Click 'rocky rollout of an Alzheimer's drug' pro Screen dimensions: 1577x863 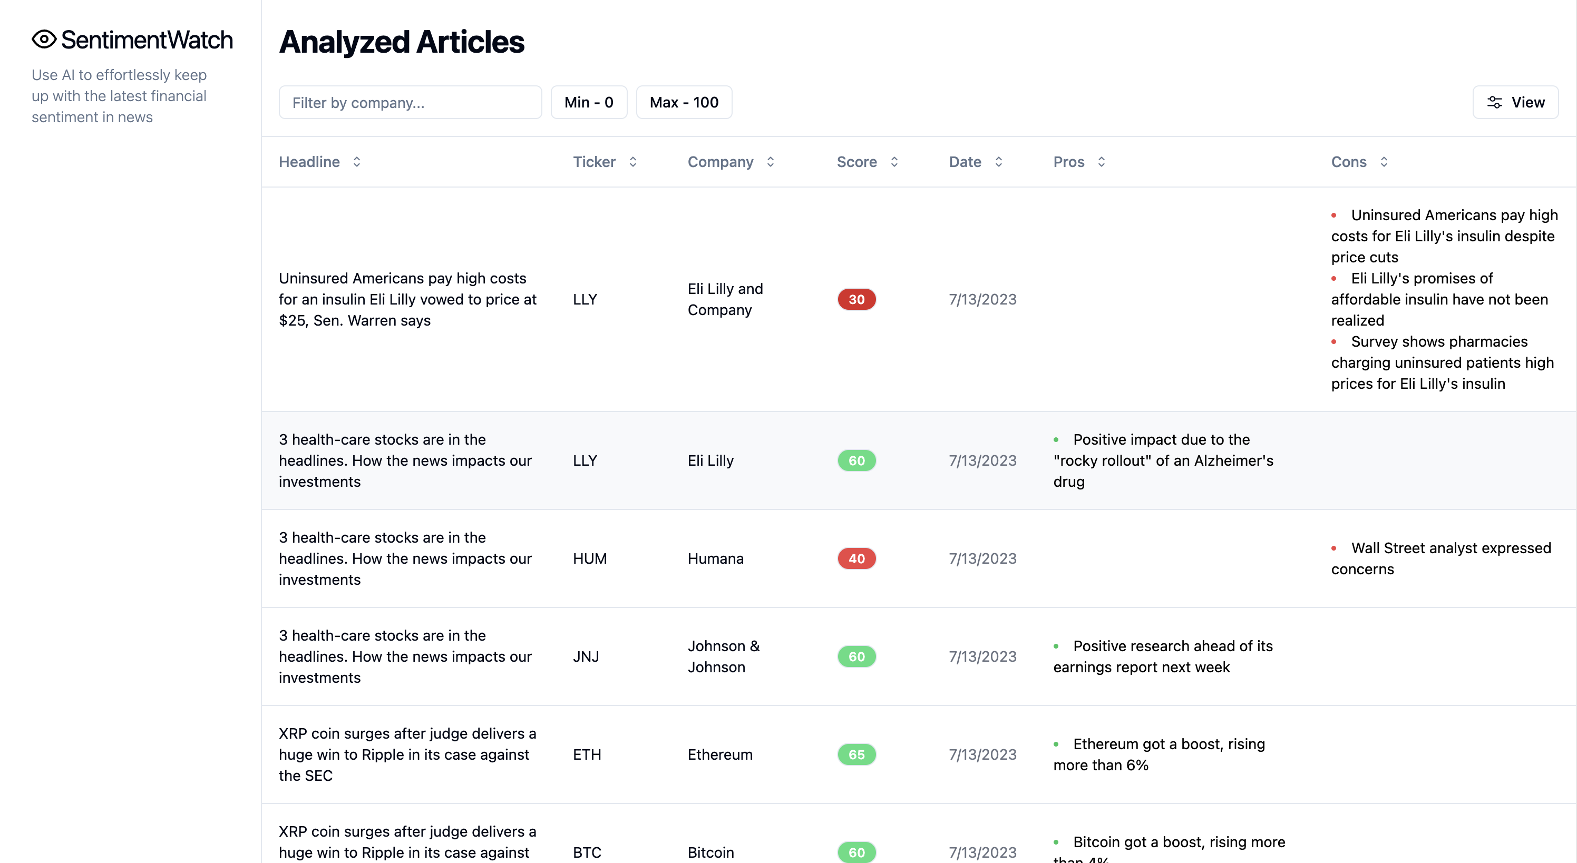pyautogui.click(x=1163, y=460)
